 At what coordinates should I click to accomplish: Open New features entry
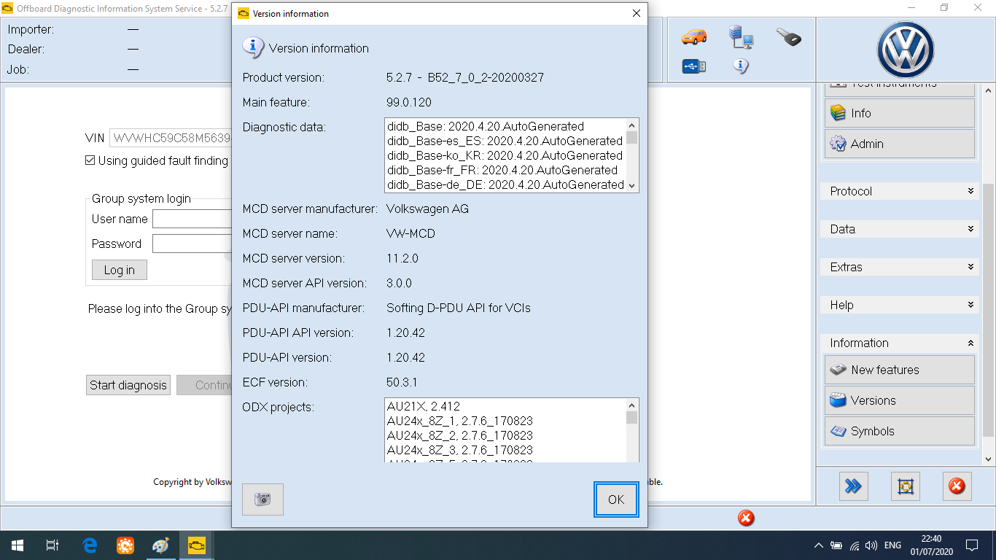(x=900, y=370)
